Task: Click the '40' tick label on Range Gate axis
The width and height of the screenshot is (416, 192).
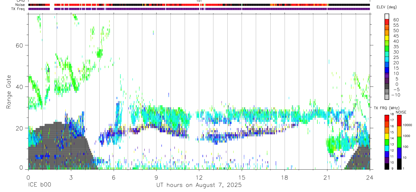Action: (20, 87)
